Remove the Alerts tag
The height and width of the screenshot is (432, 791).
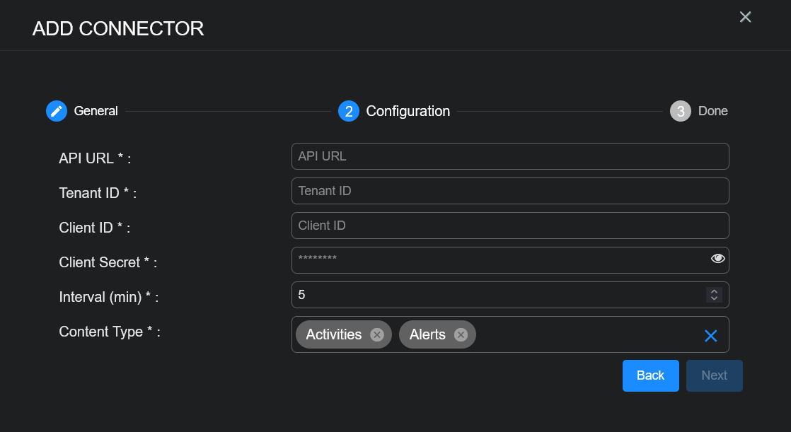[x=461, y=334]
